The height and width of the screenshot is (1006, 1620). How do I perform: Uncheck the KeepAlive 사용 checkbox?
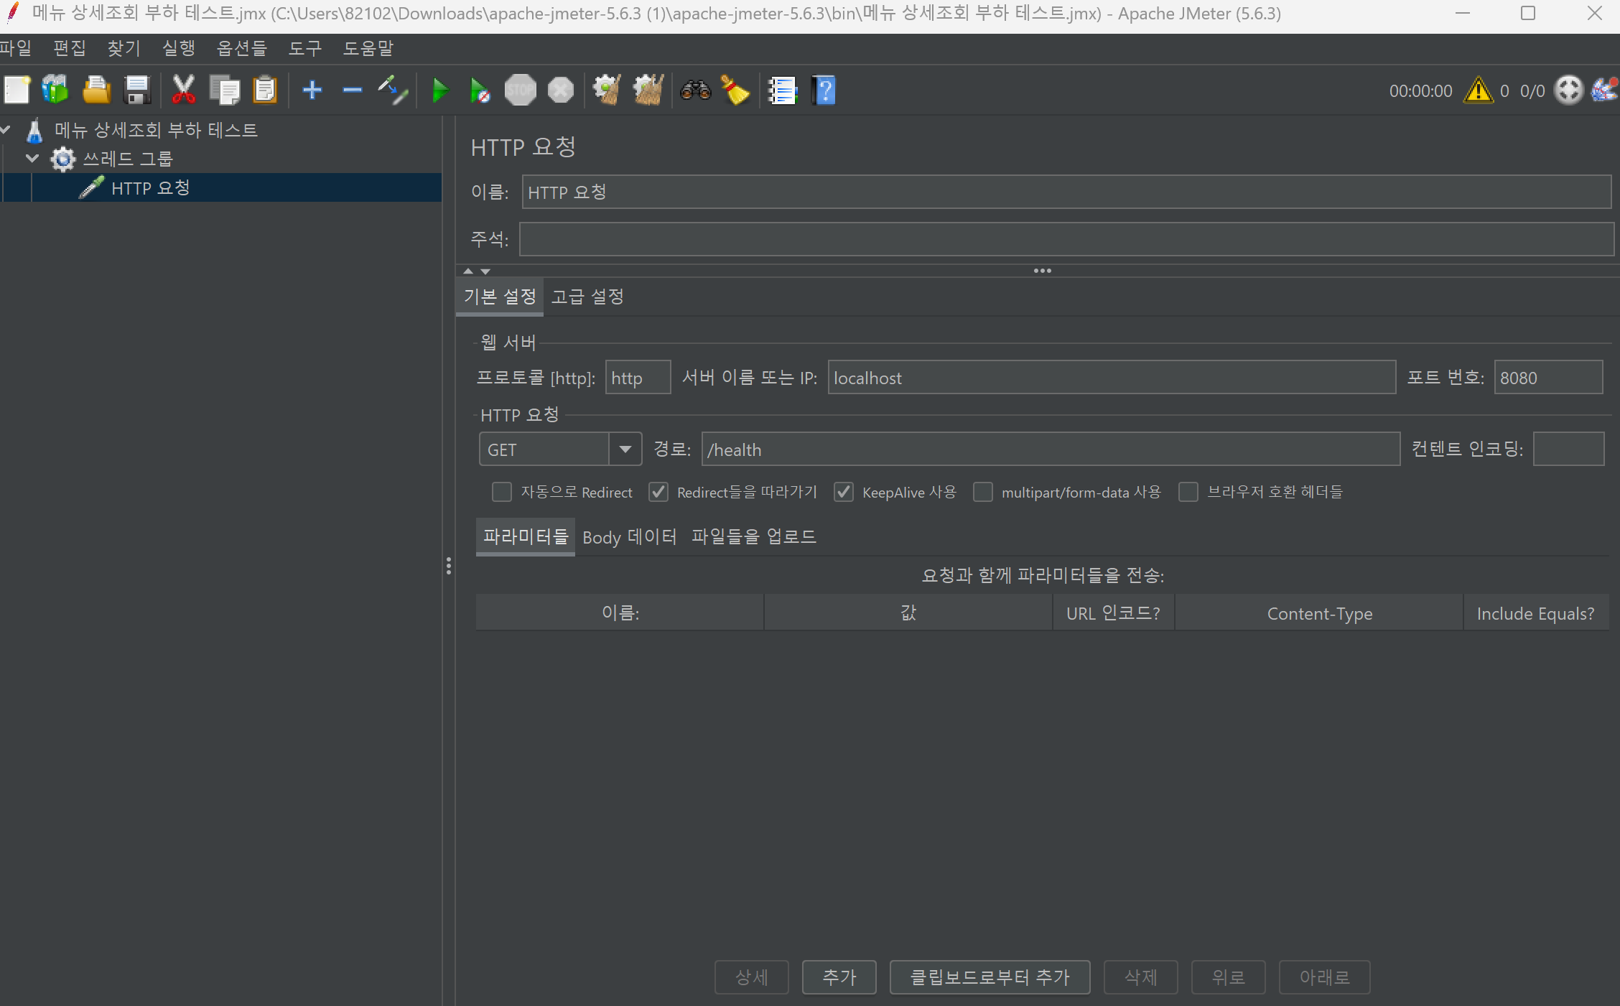click(x=843, y=492)
